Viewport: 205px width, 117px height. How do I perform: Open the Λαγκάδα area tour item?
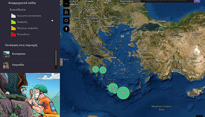28,65
